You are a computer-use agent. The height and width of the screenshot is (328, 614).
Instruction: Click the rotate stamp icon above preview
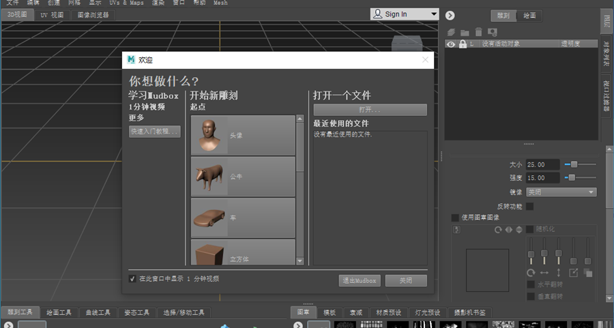(498, 230)
